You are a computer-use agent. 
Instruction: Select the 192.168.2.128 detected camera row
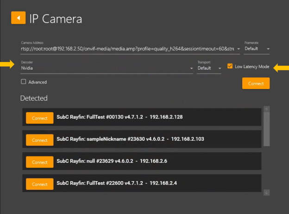[x=153, y=117]
